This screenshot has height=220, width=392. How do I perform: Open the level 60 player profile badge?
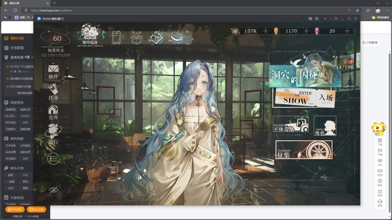(x=55, y=38)
